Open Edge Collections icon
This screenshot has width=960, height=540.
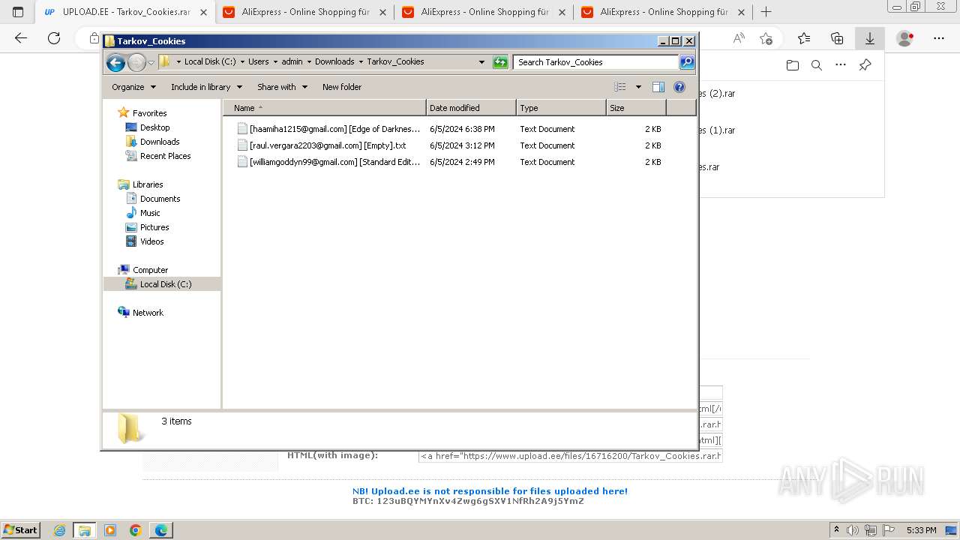click(837, 38)
